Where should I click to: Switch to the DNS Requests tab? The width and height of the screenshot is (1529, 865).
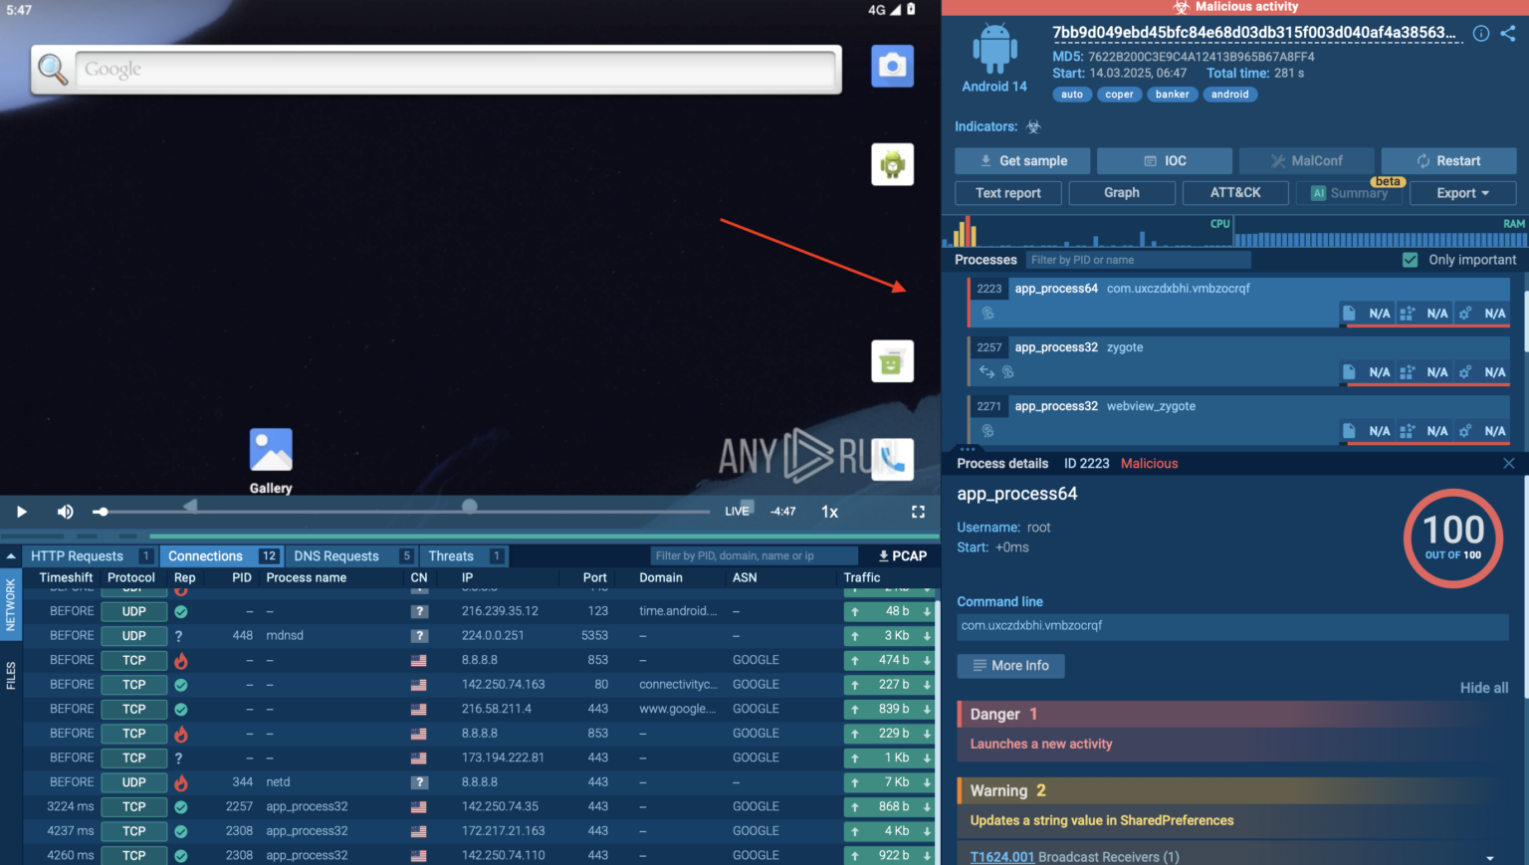[336, 556]
